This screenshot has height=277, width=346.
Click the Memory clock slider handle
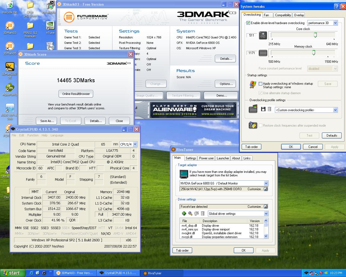pos(314,52)
